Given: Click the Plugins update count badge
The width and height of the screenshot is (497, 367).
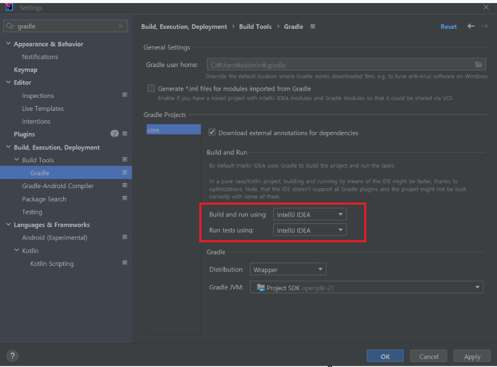Looking at the screenshot, I should (114, 134).
